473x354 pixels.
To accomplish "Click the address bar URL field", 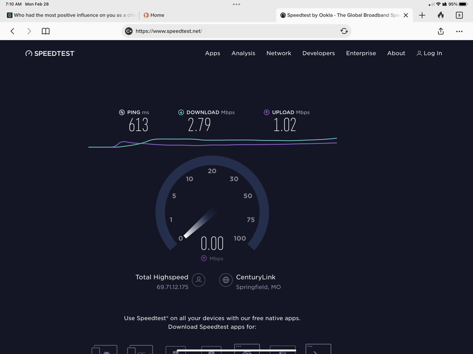I will tap(236, 31).
